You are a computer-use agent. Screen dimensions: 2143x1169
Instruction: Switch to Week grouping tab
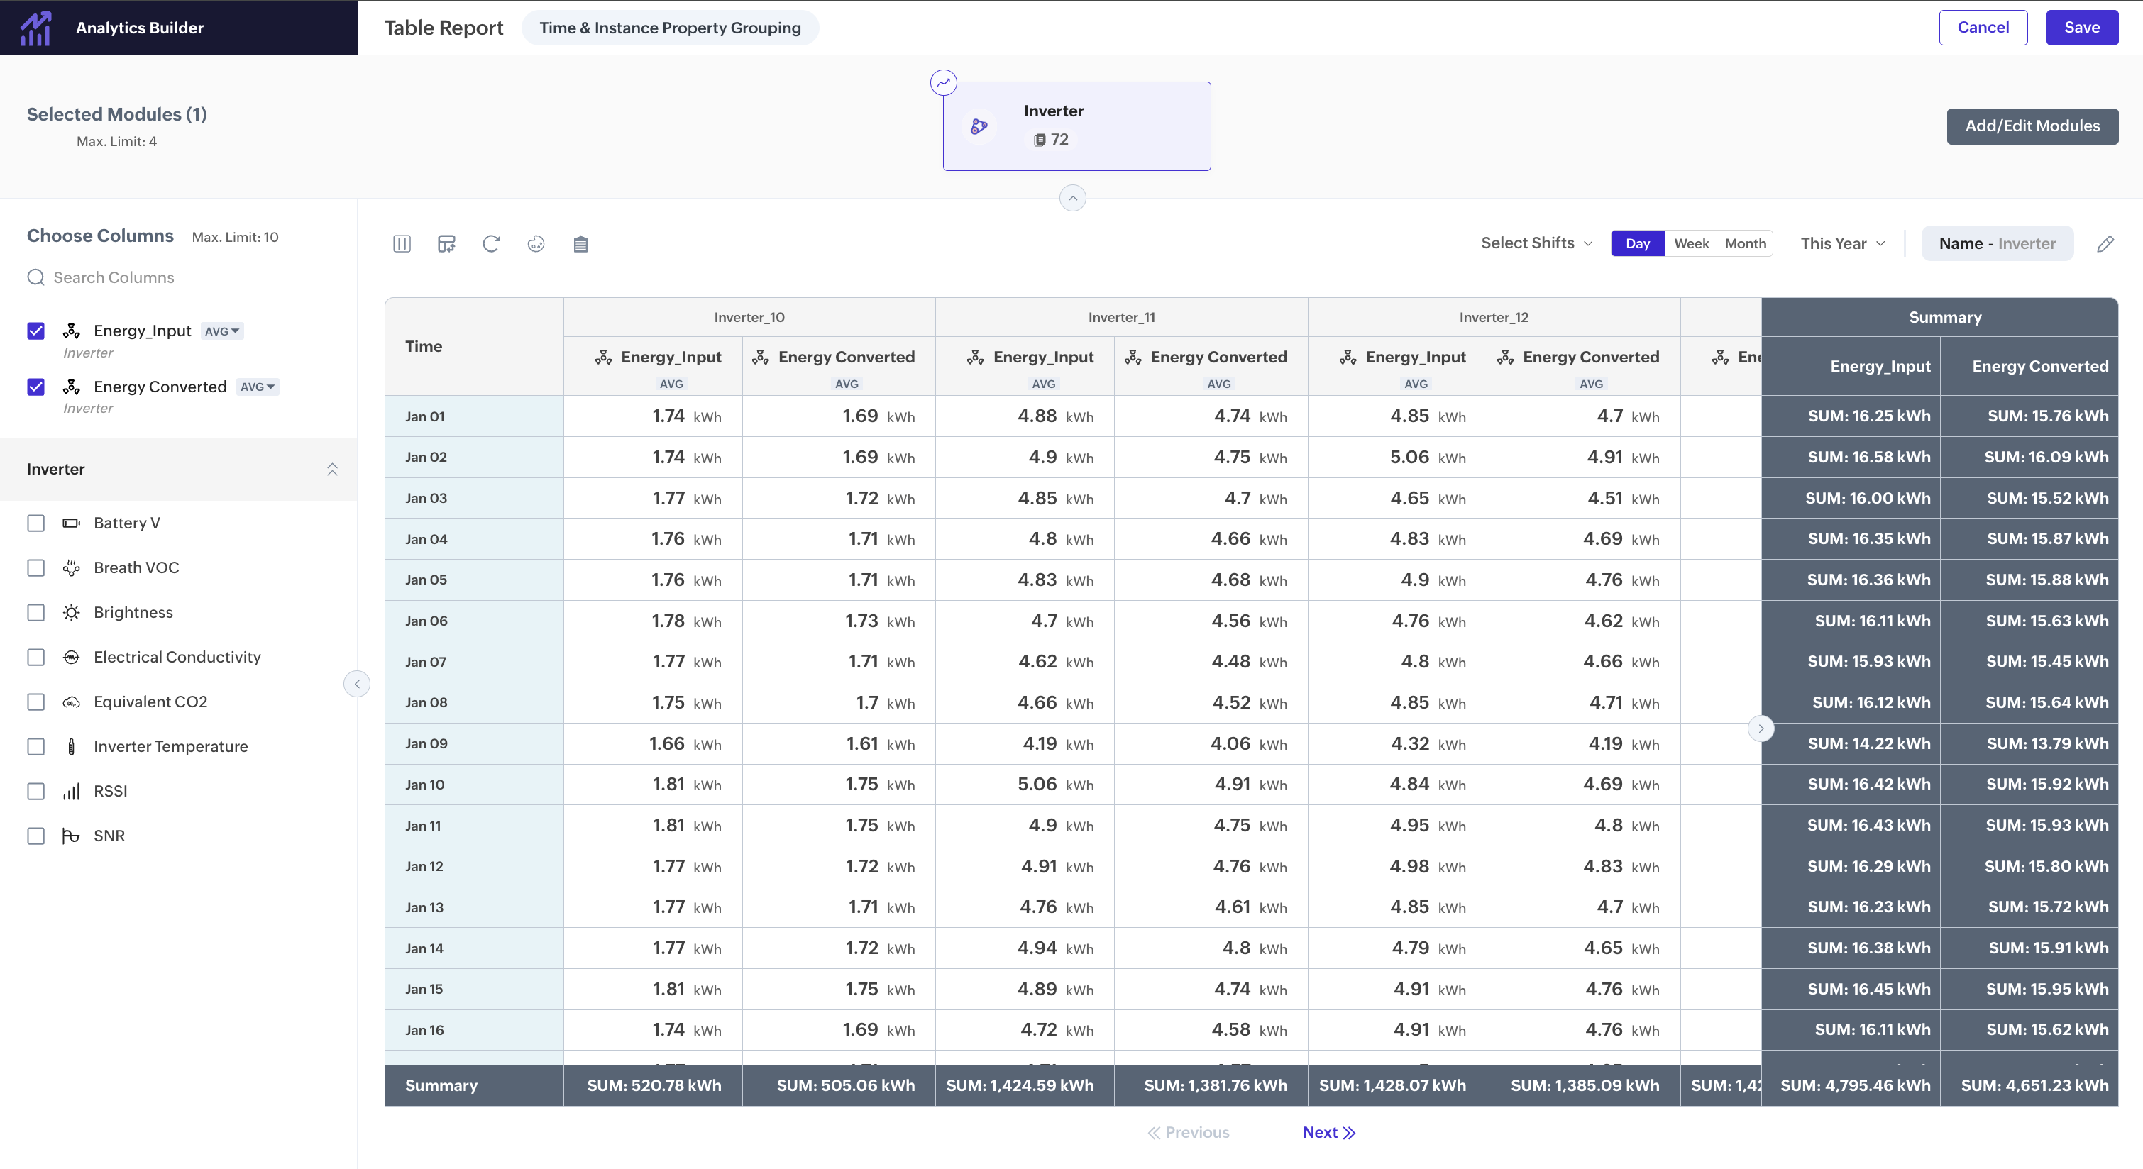pos(1690,243)
